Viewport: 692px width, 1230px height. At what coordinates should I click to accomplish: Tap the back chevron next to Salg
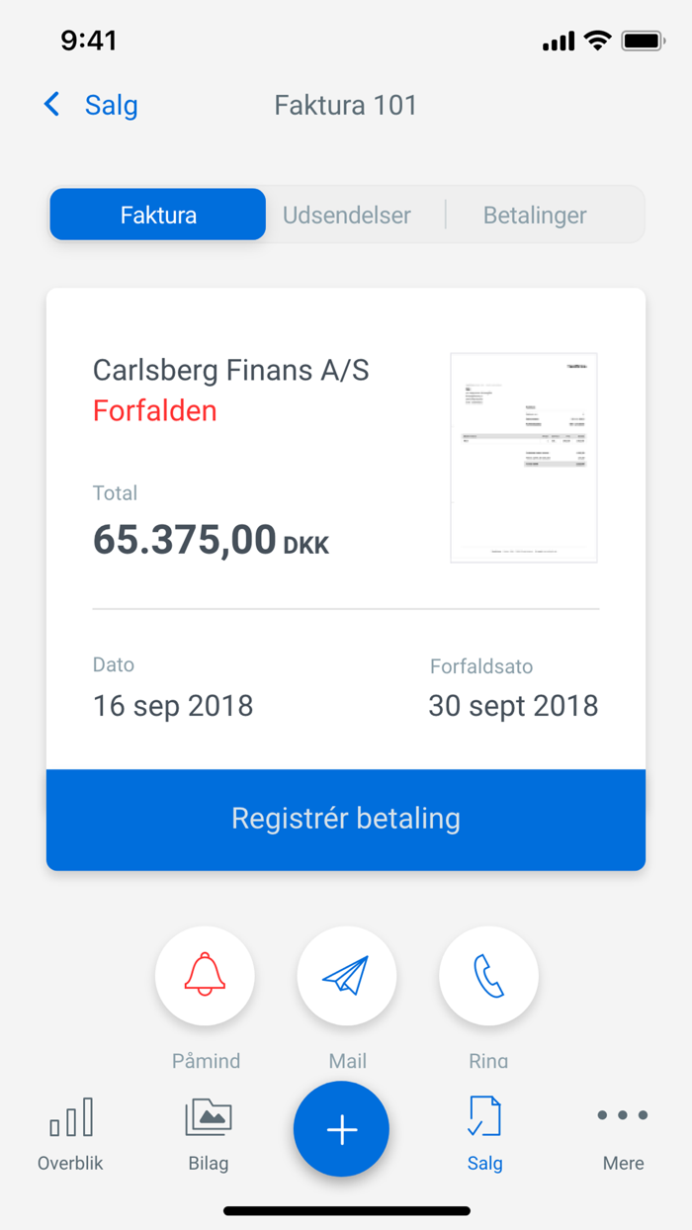click(x=50, y=104)
